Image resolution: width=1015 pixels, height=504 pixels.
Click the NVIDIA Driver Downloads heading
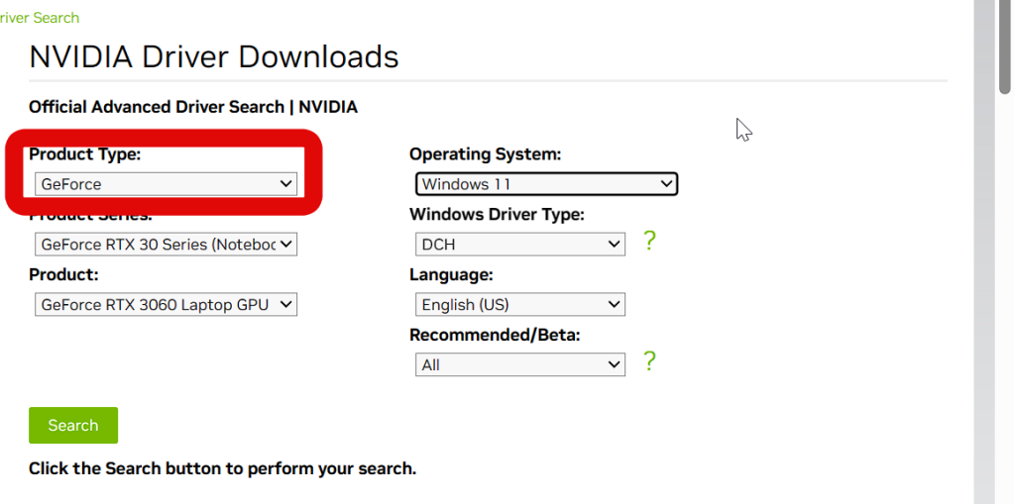214,56
